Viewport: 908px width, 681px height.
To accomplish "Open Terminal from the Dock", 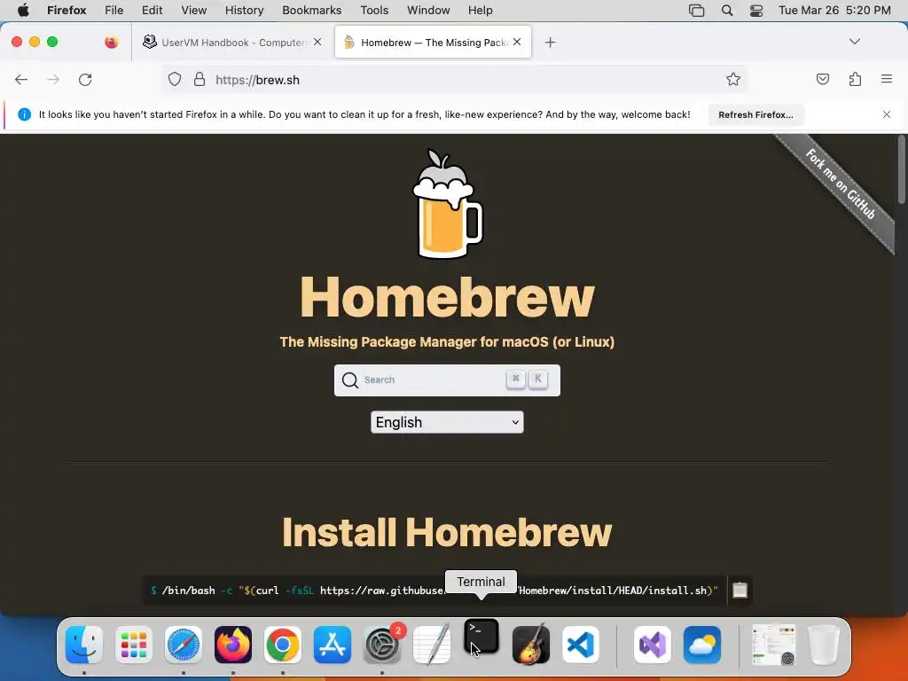I will [481, 637].
